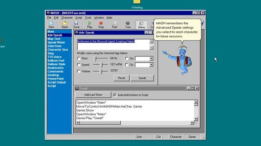This screenshot has height=146, width=261.
Task: Save the script with the Save icon
Action: pos(76,25)
